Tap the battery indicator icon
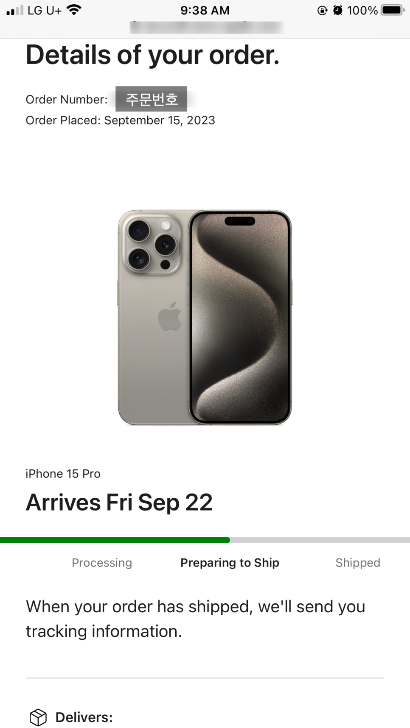Screen dimensions: 410x728 (393, 10)
